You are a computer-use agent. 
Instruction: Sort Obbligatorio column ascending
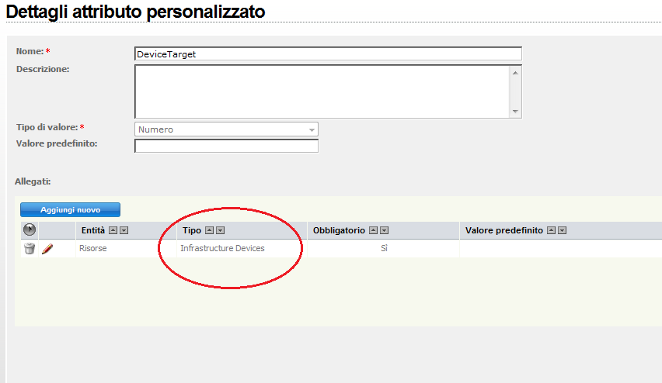373,230
